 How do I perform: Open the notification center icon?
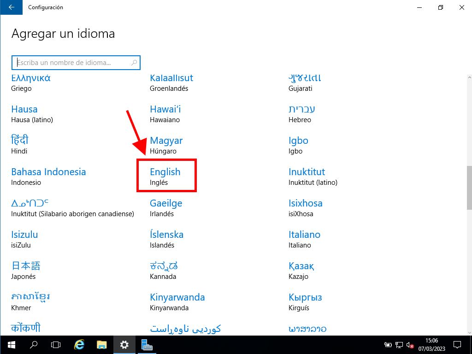457,344
